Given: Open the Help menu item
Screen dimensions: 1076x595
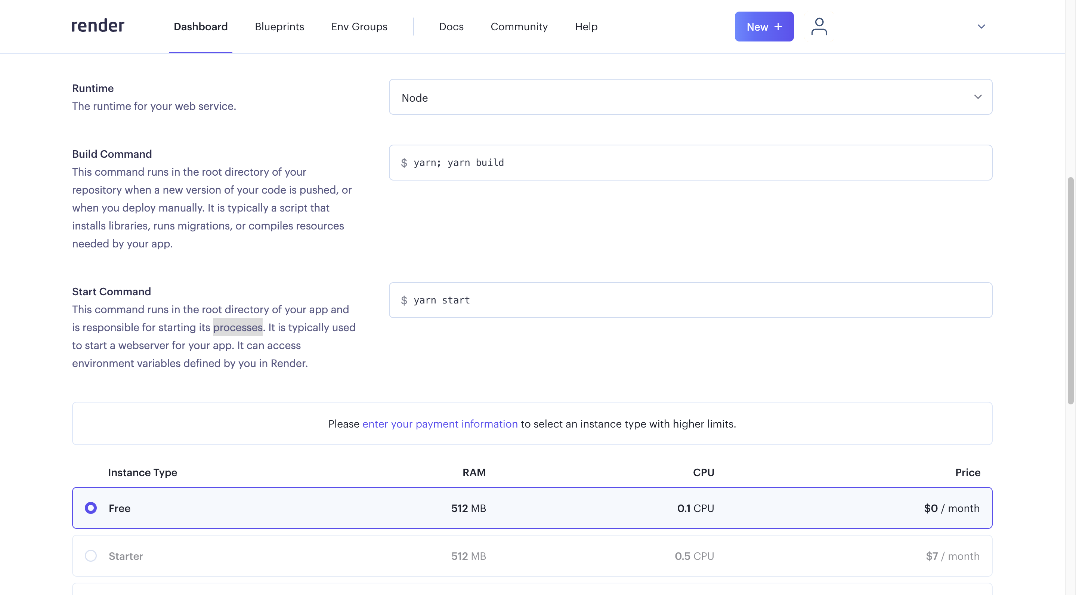Looking at the screenshot, I should point(585,26).
